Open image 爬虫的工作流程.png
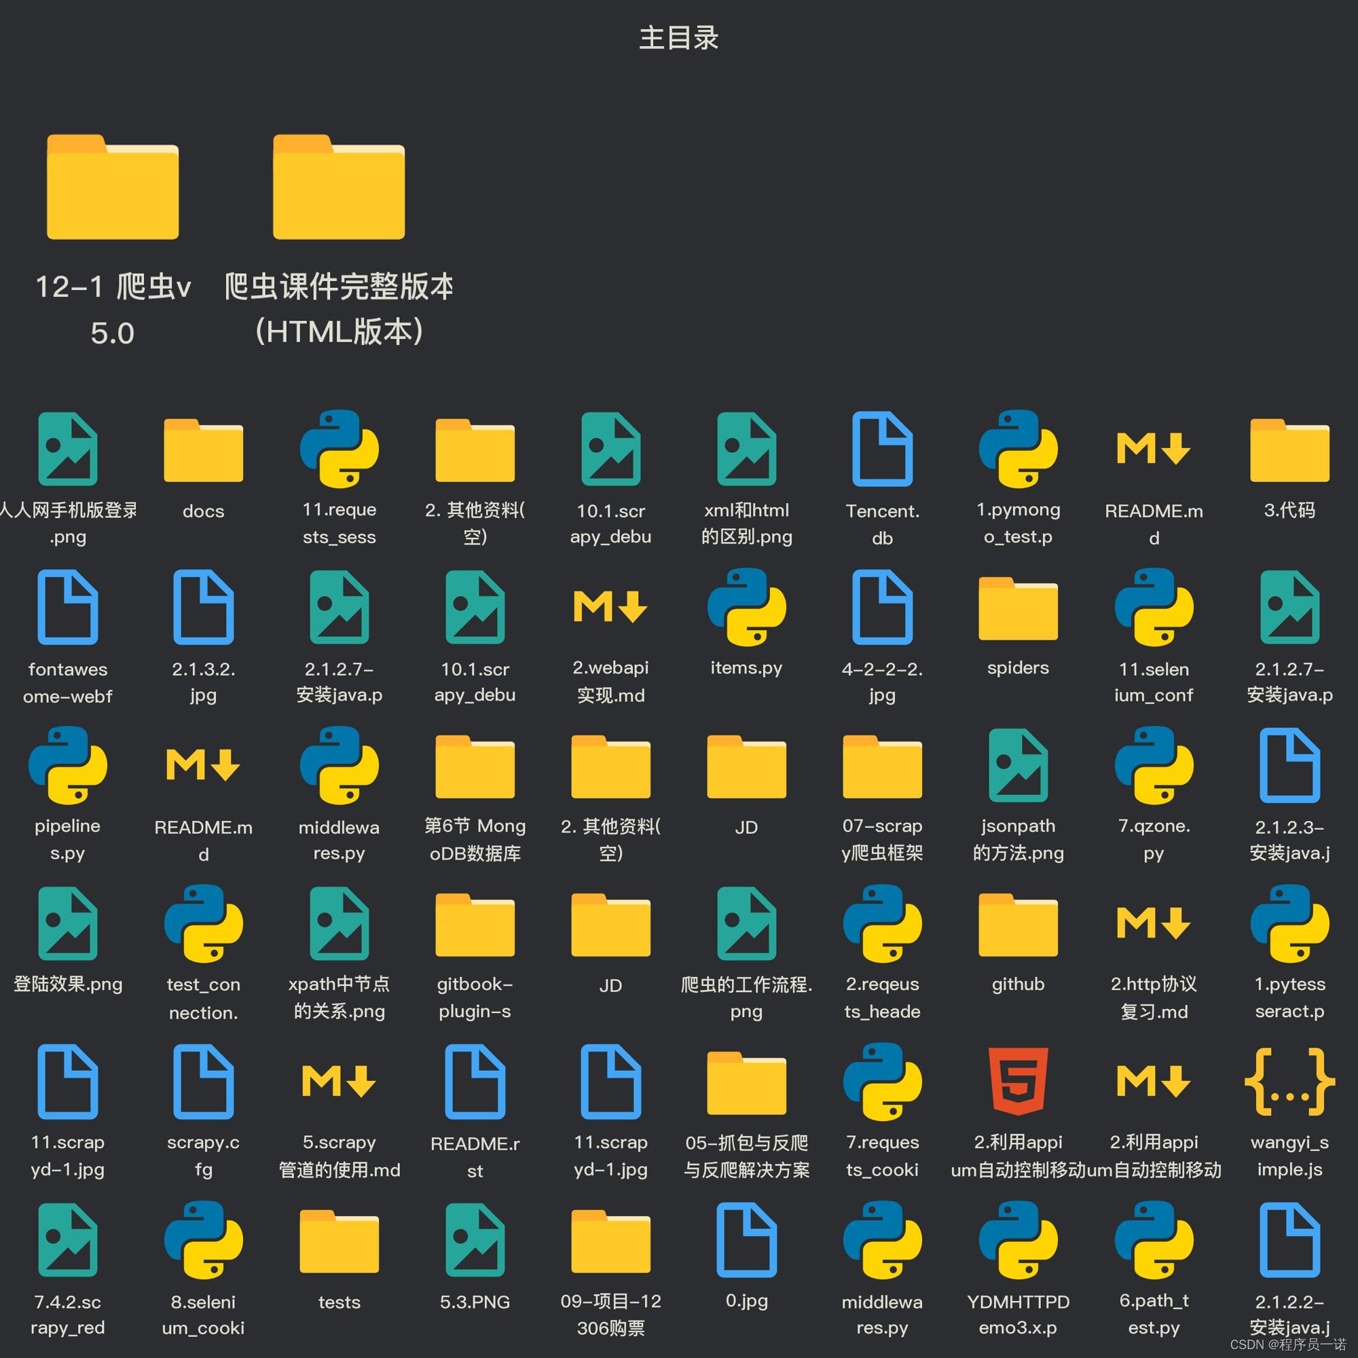This screenshot has width=1358, height=1358. [x=746, y=923]
